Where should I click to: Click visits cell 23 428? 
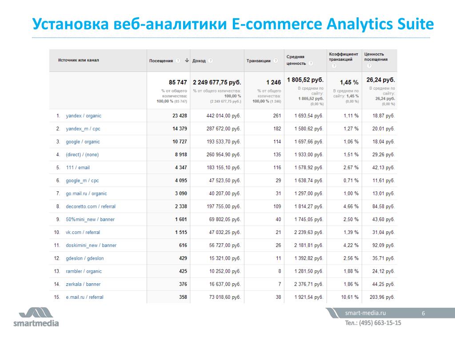[180, 116]
